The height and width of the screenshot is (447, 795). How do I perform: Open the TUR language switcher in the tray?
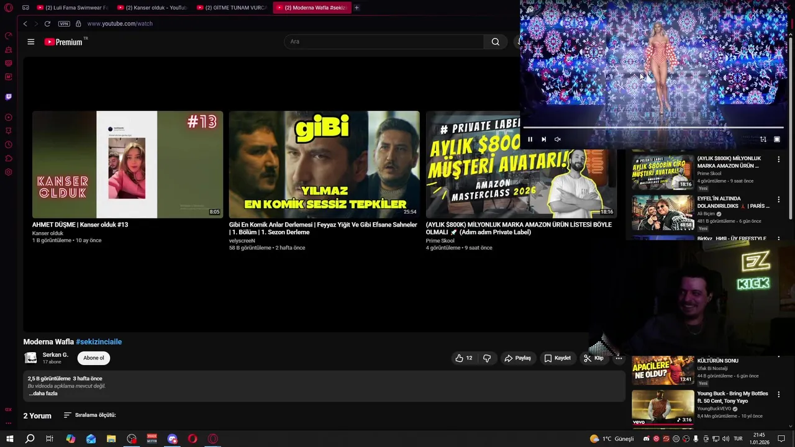[738, 439]
